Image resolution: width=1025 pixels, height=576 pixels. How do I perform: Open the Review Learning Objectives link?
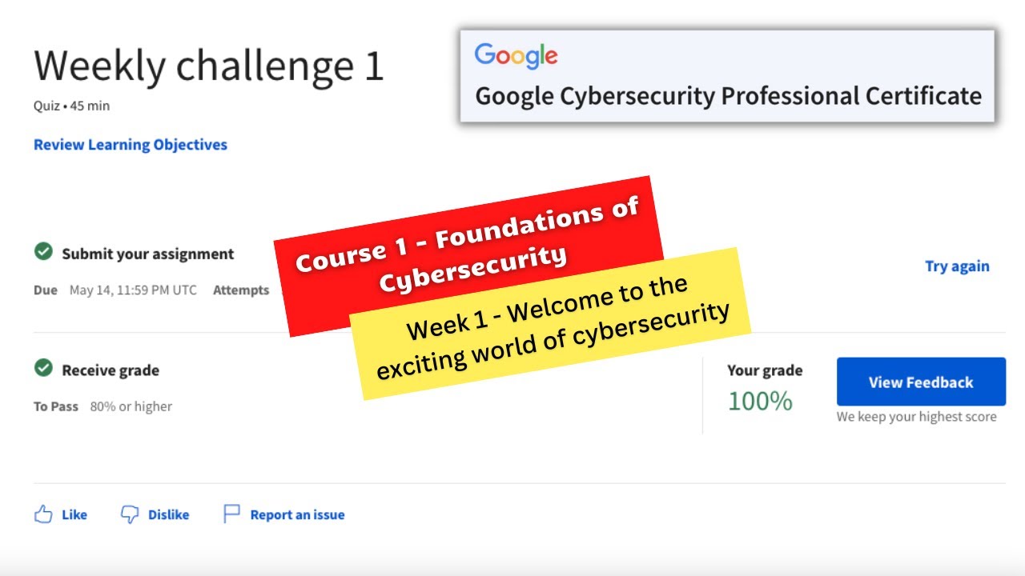click(131, 145)
